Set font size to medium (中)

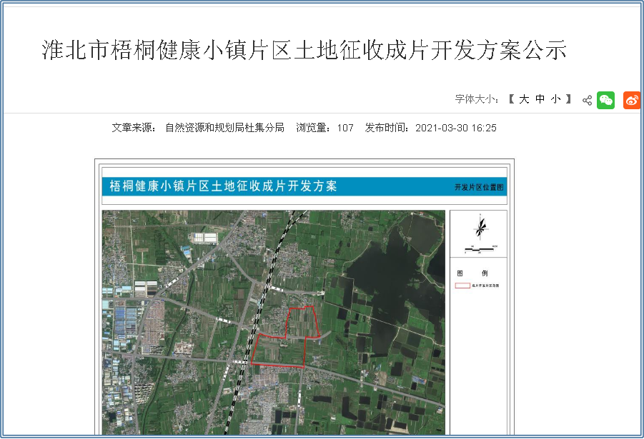tap(540, 99)
